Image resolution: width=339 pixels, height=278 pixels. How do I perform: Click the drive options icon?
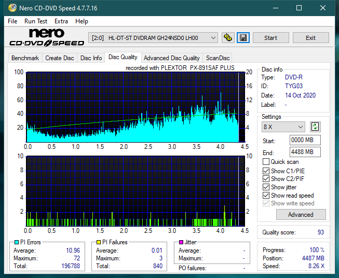(x=228, y=38)
